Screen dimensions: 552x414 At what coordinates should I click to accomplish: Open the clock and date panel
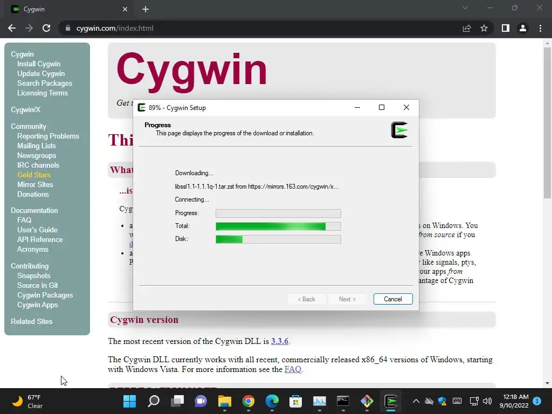point(514,401)
